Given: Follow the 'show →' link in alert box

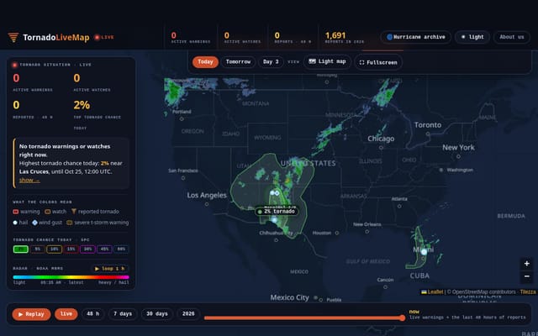Looking at the screenshot, I should click(x=29, y=180).
